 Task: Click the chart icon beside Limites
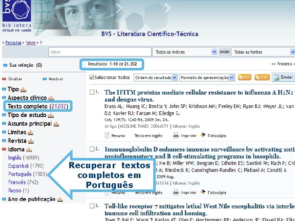[x=30, y=133]
